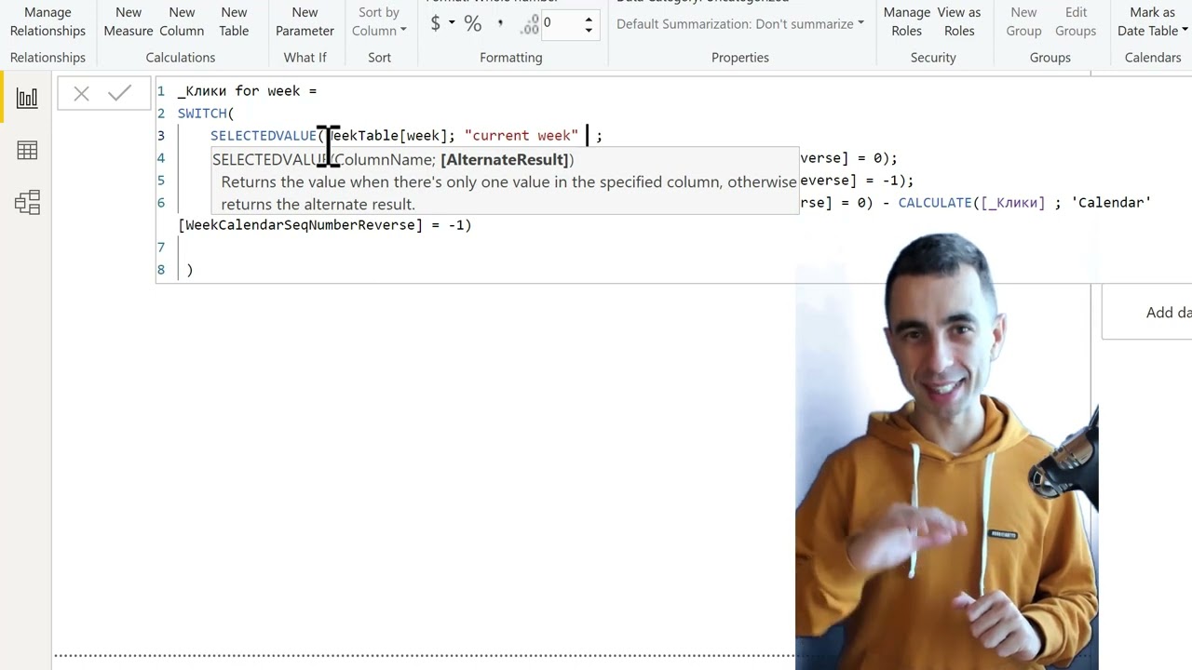Switch to the Data view table icon
Image resolution: width=1192 pixels, height=670 pixels.
[x=27, y=150]
